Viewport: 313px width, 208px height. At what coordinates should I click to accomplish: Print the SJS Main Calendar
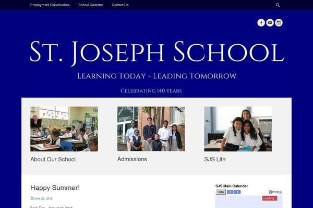tap(273, 192)
